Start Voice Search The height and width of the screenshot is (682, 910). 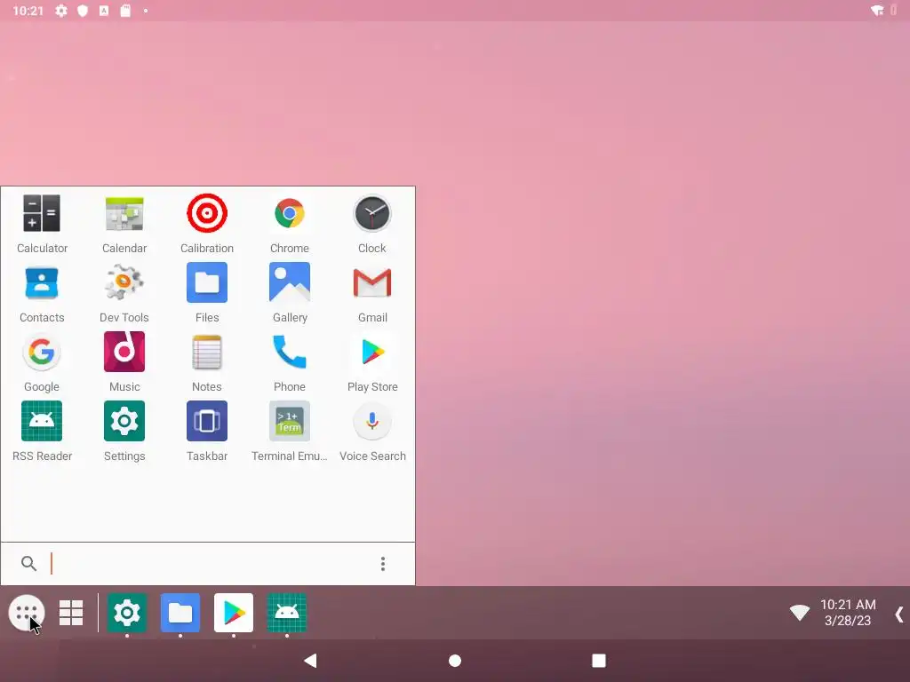point(372,432)
